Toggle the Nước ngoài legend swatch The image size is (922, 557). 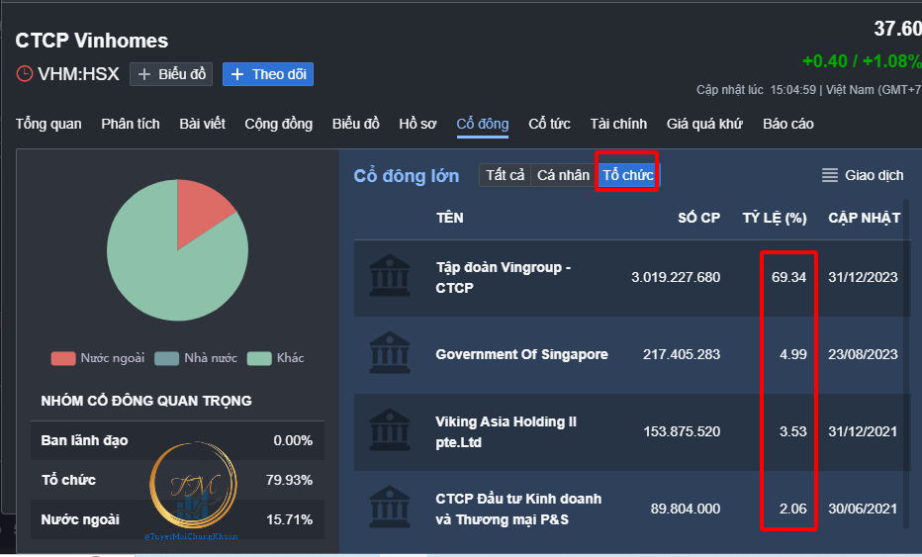coord(63,358)
